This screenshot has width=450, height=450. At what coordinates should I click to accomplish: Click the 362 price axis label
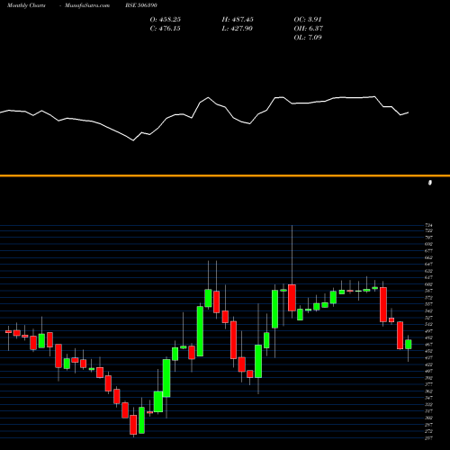pos(428,391)
